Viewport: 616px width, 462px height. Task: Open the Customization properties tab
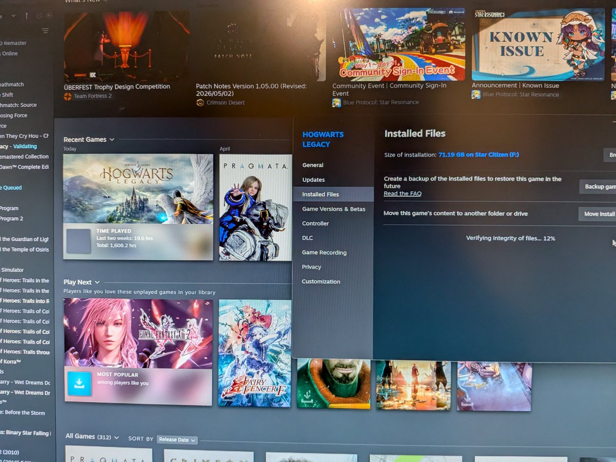tap(321, 281)
